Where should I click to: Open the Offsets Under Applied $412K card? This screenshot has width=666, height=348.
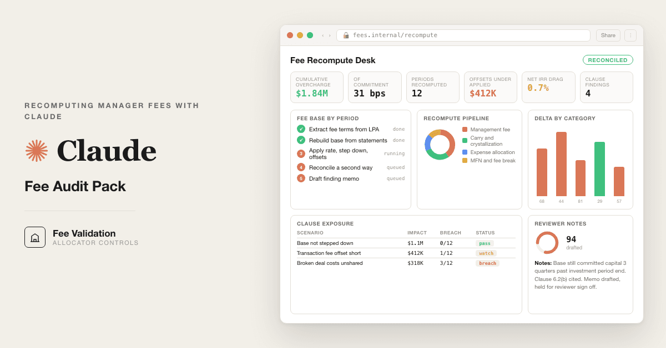(491, 87)
